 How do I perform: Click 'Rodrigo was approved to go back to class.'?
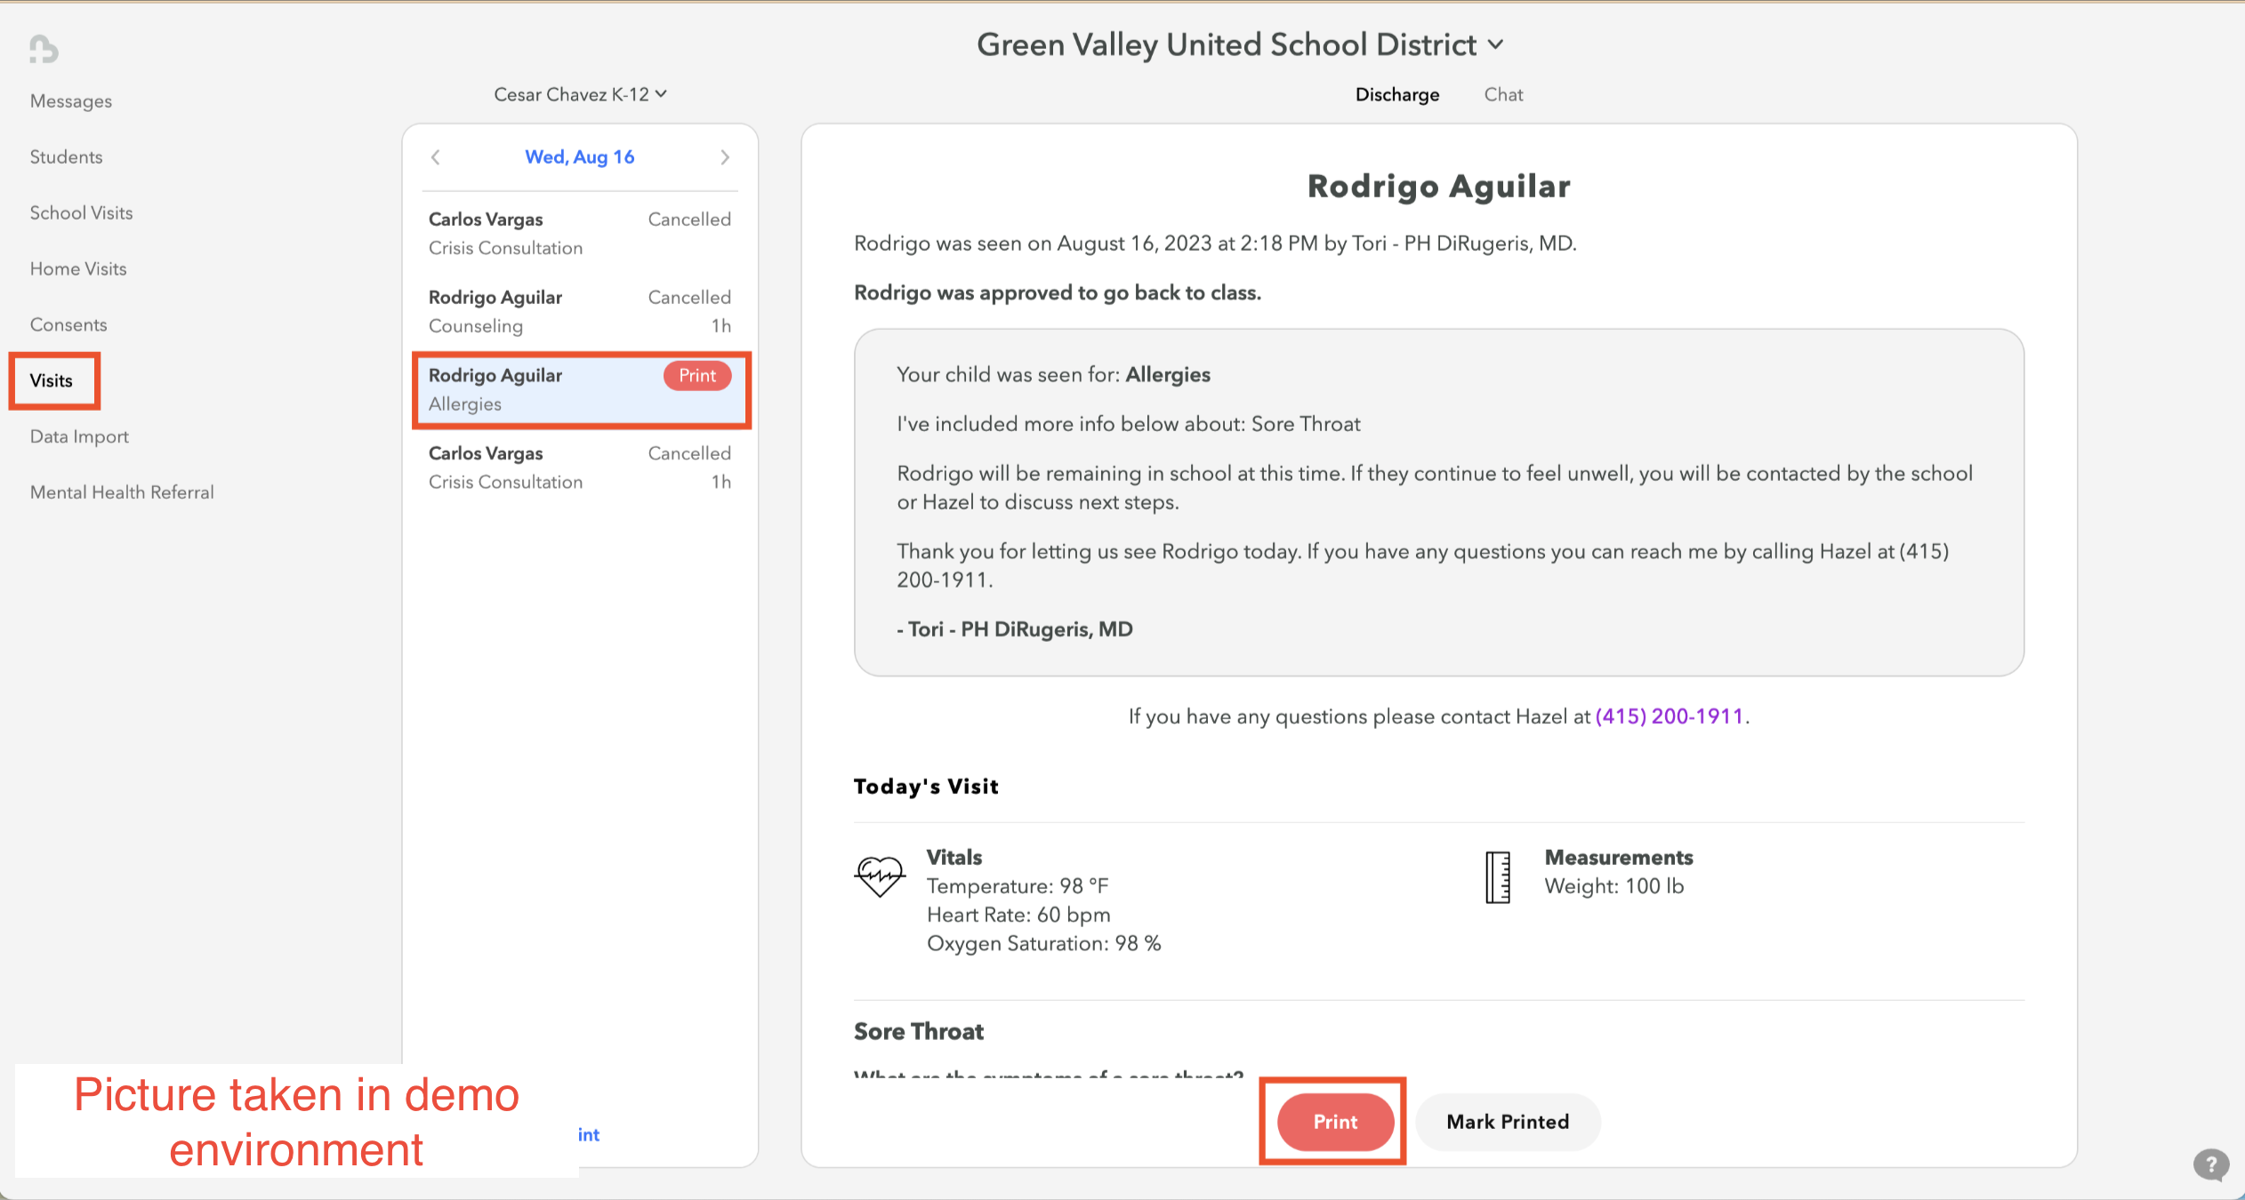coord(1058,293)
